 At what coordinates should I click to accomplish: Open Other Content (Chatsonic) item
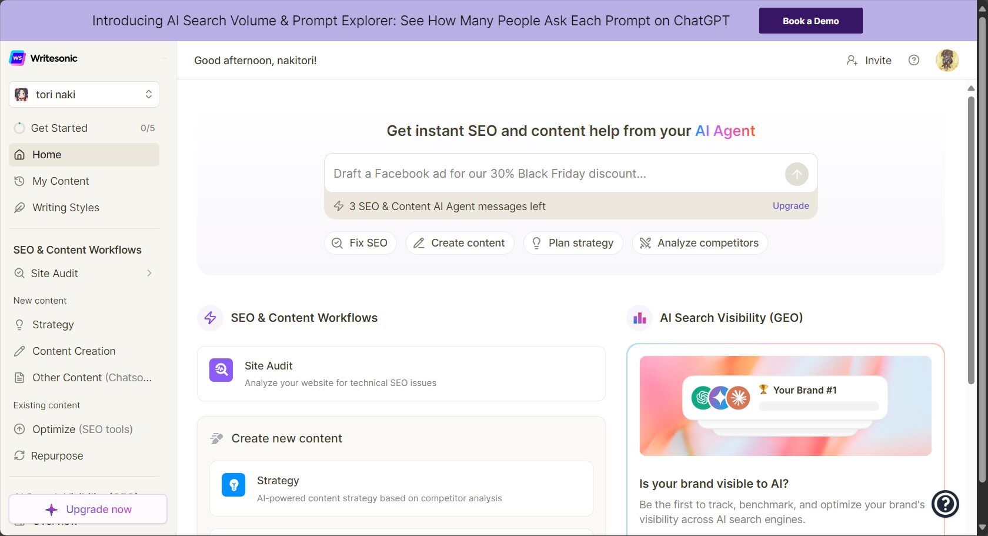coord(84,378)
